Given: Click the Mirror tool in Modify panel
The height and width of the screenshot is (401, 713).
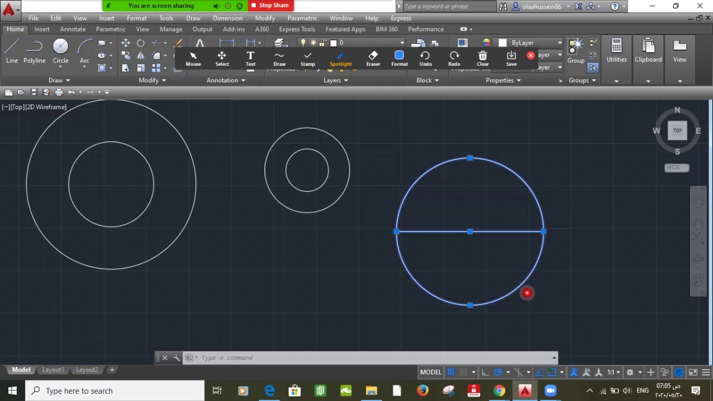Looking at the screenshot, I should (140, 55).
